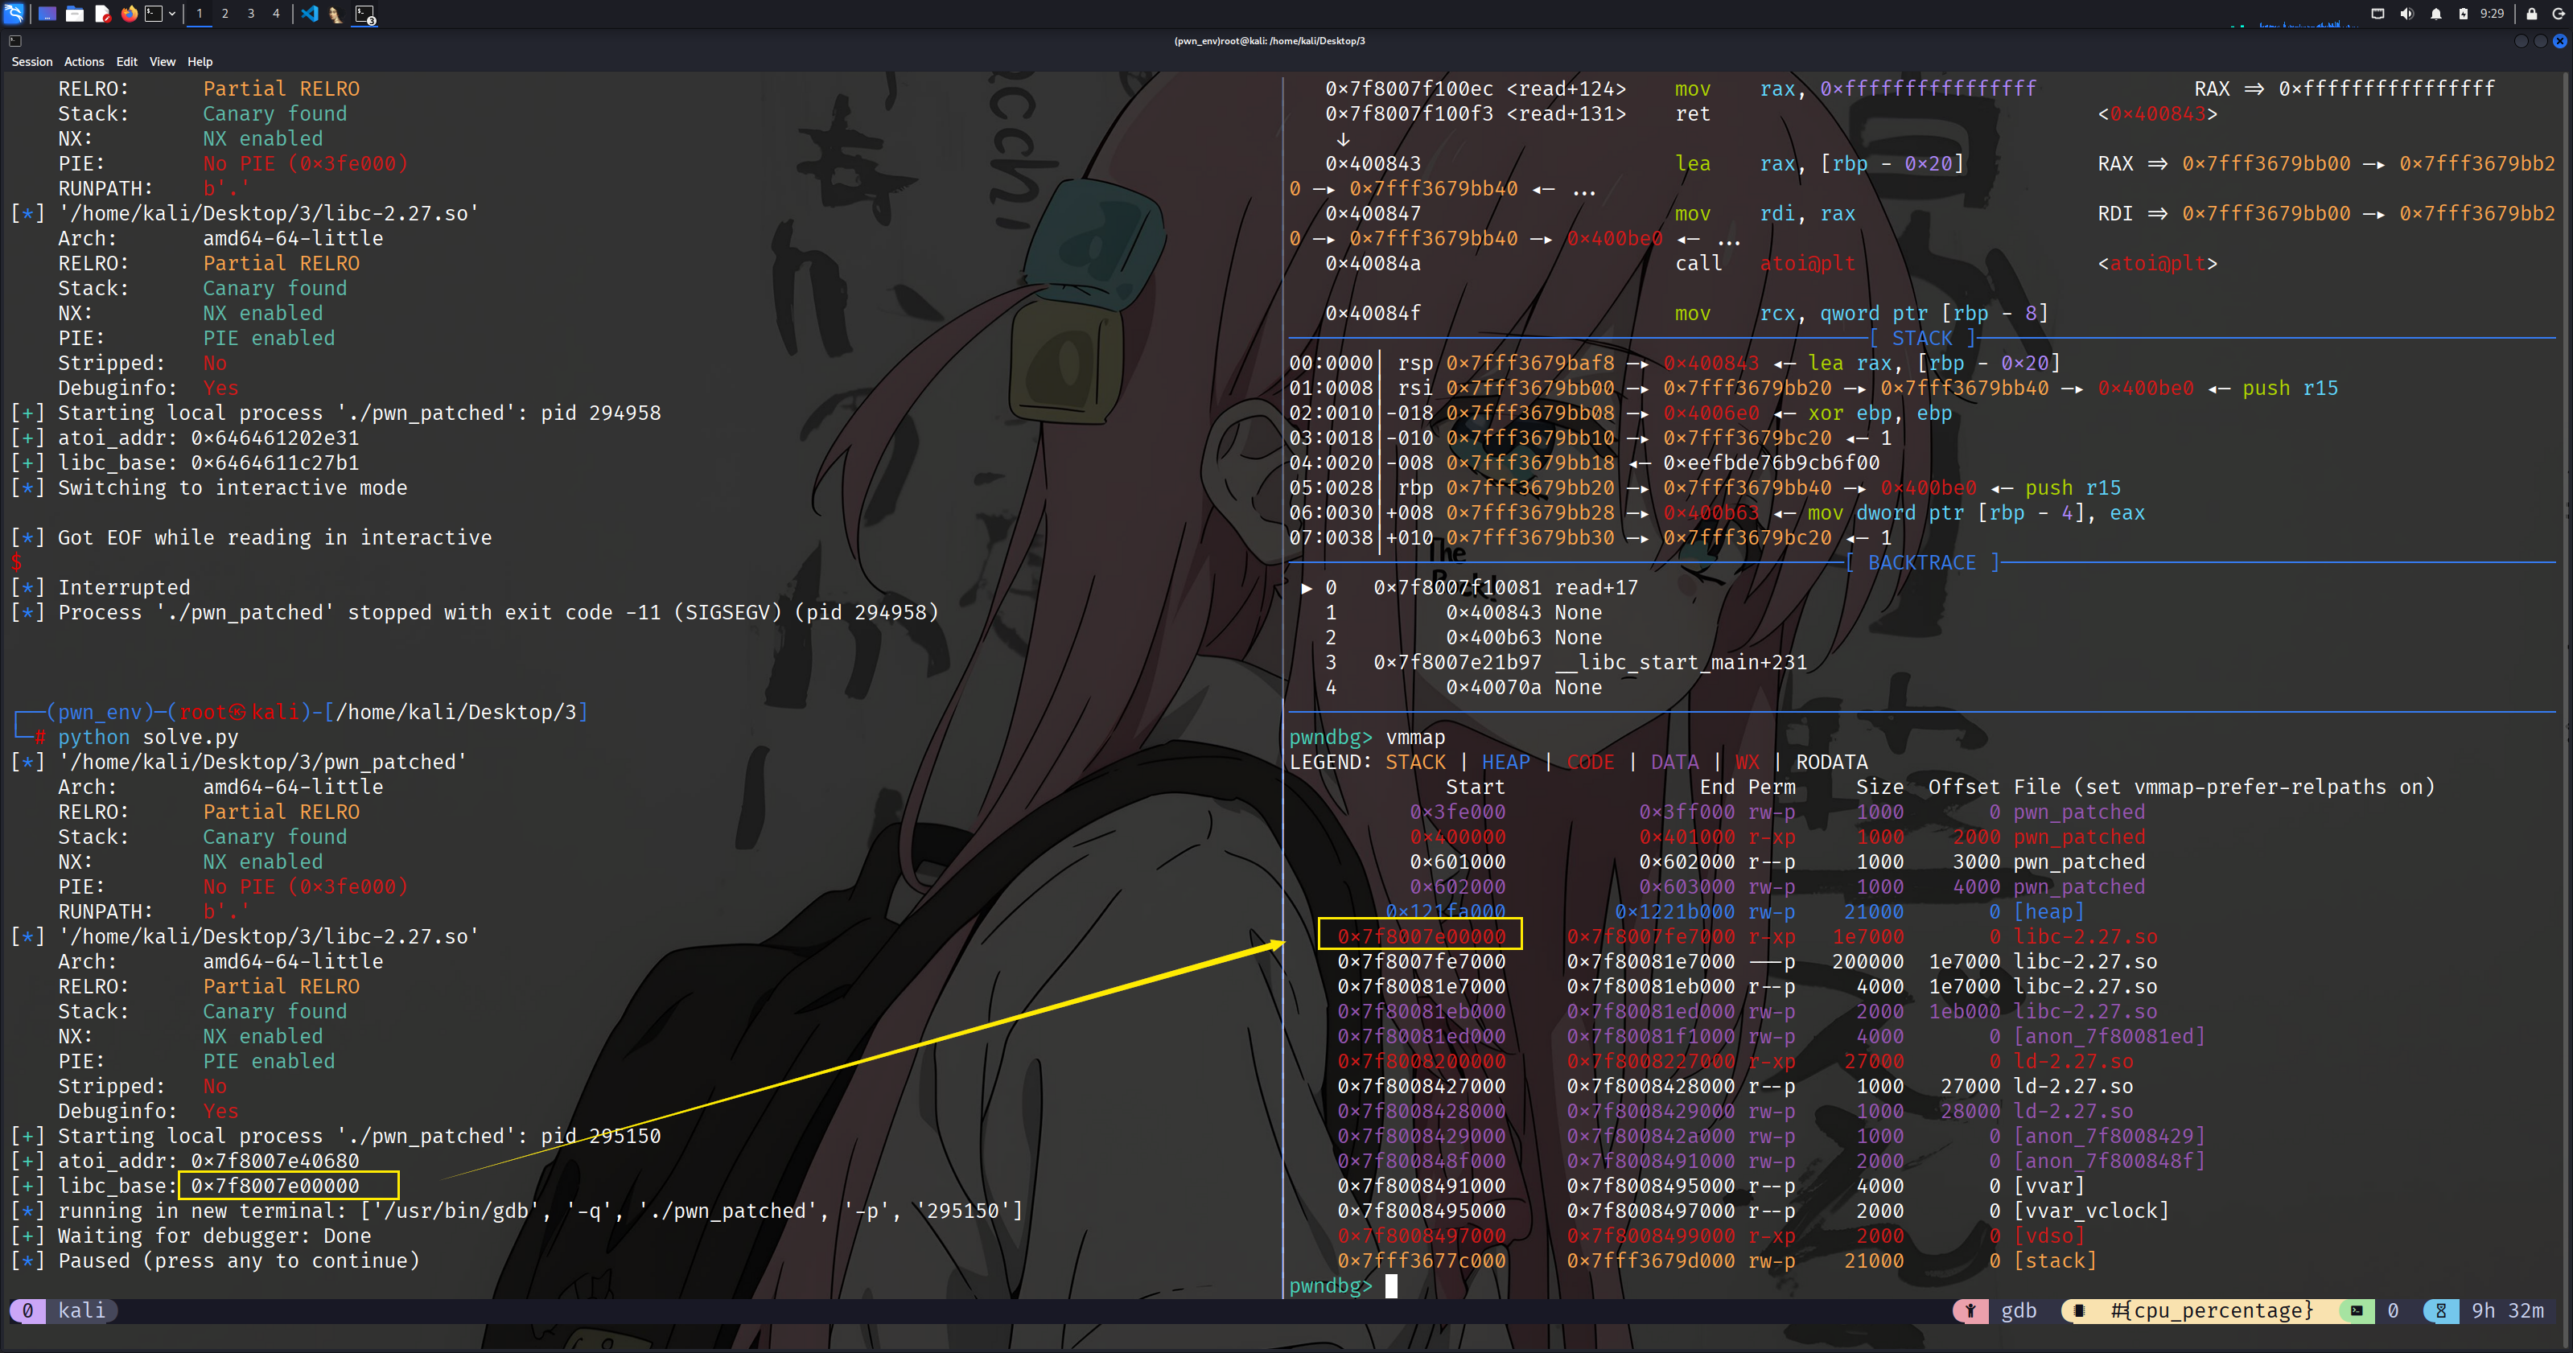Open the Actions menu

(84, 62)
